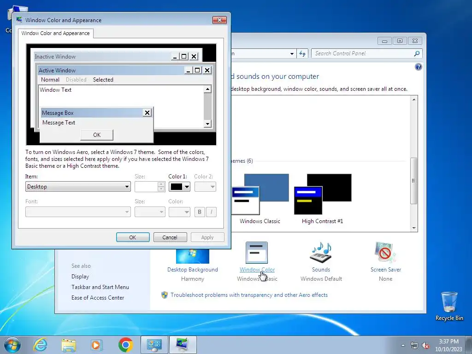Click Normal menu in preview window
The height and width of the screenshot is (354, 472).
tap(50, 79)
